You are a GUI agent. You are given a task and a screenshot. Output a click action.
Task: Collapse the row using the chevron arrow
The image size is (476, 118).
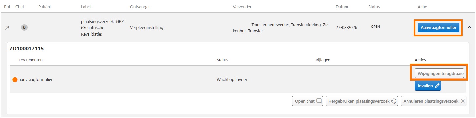pyautogui.click(x=469, y=27)
